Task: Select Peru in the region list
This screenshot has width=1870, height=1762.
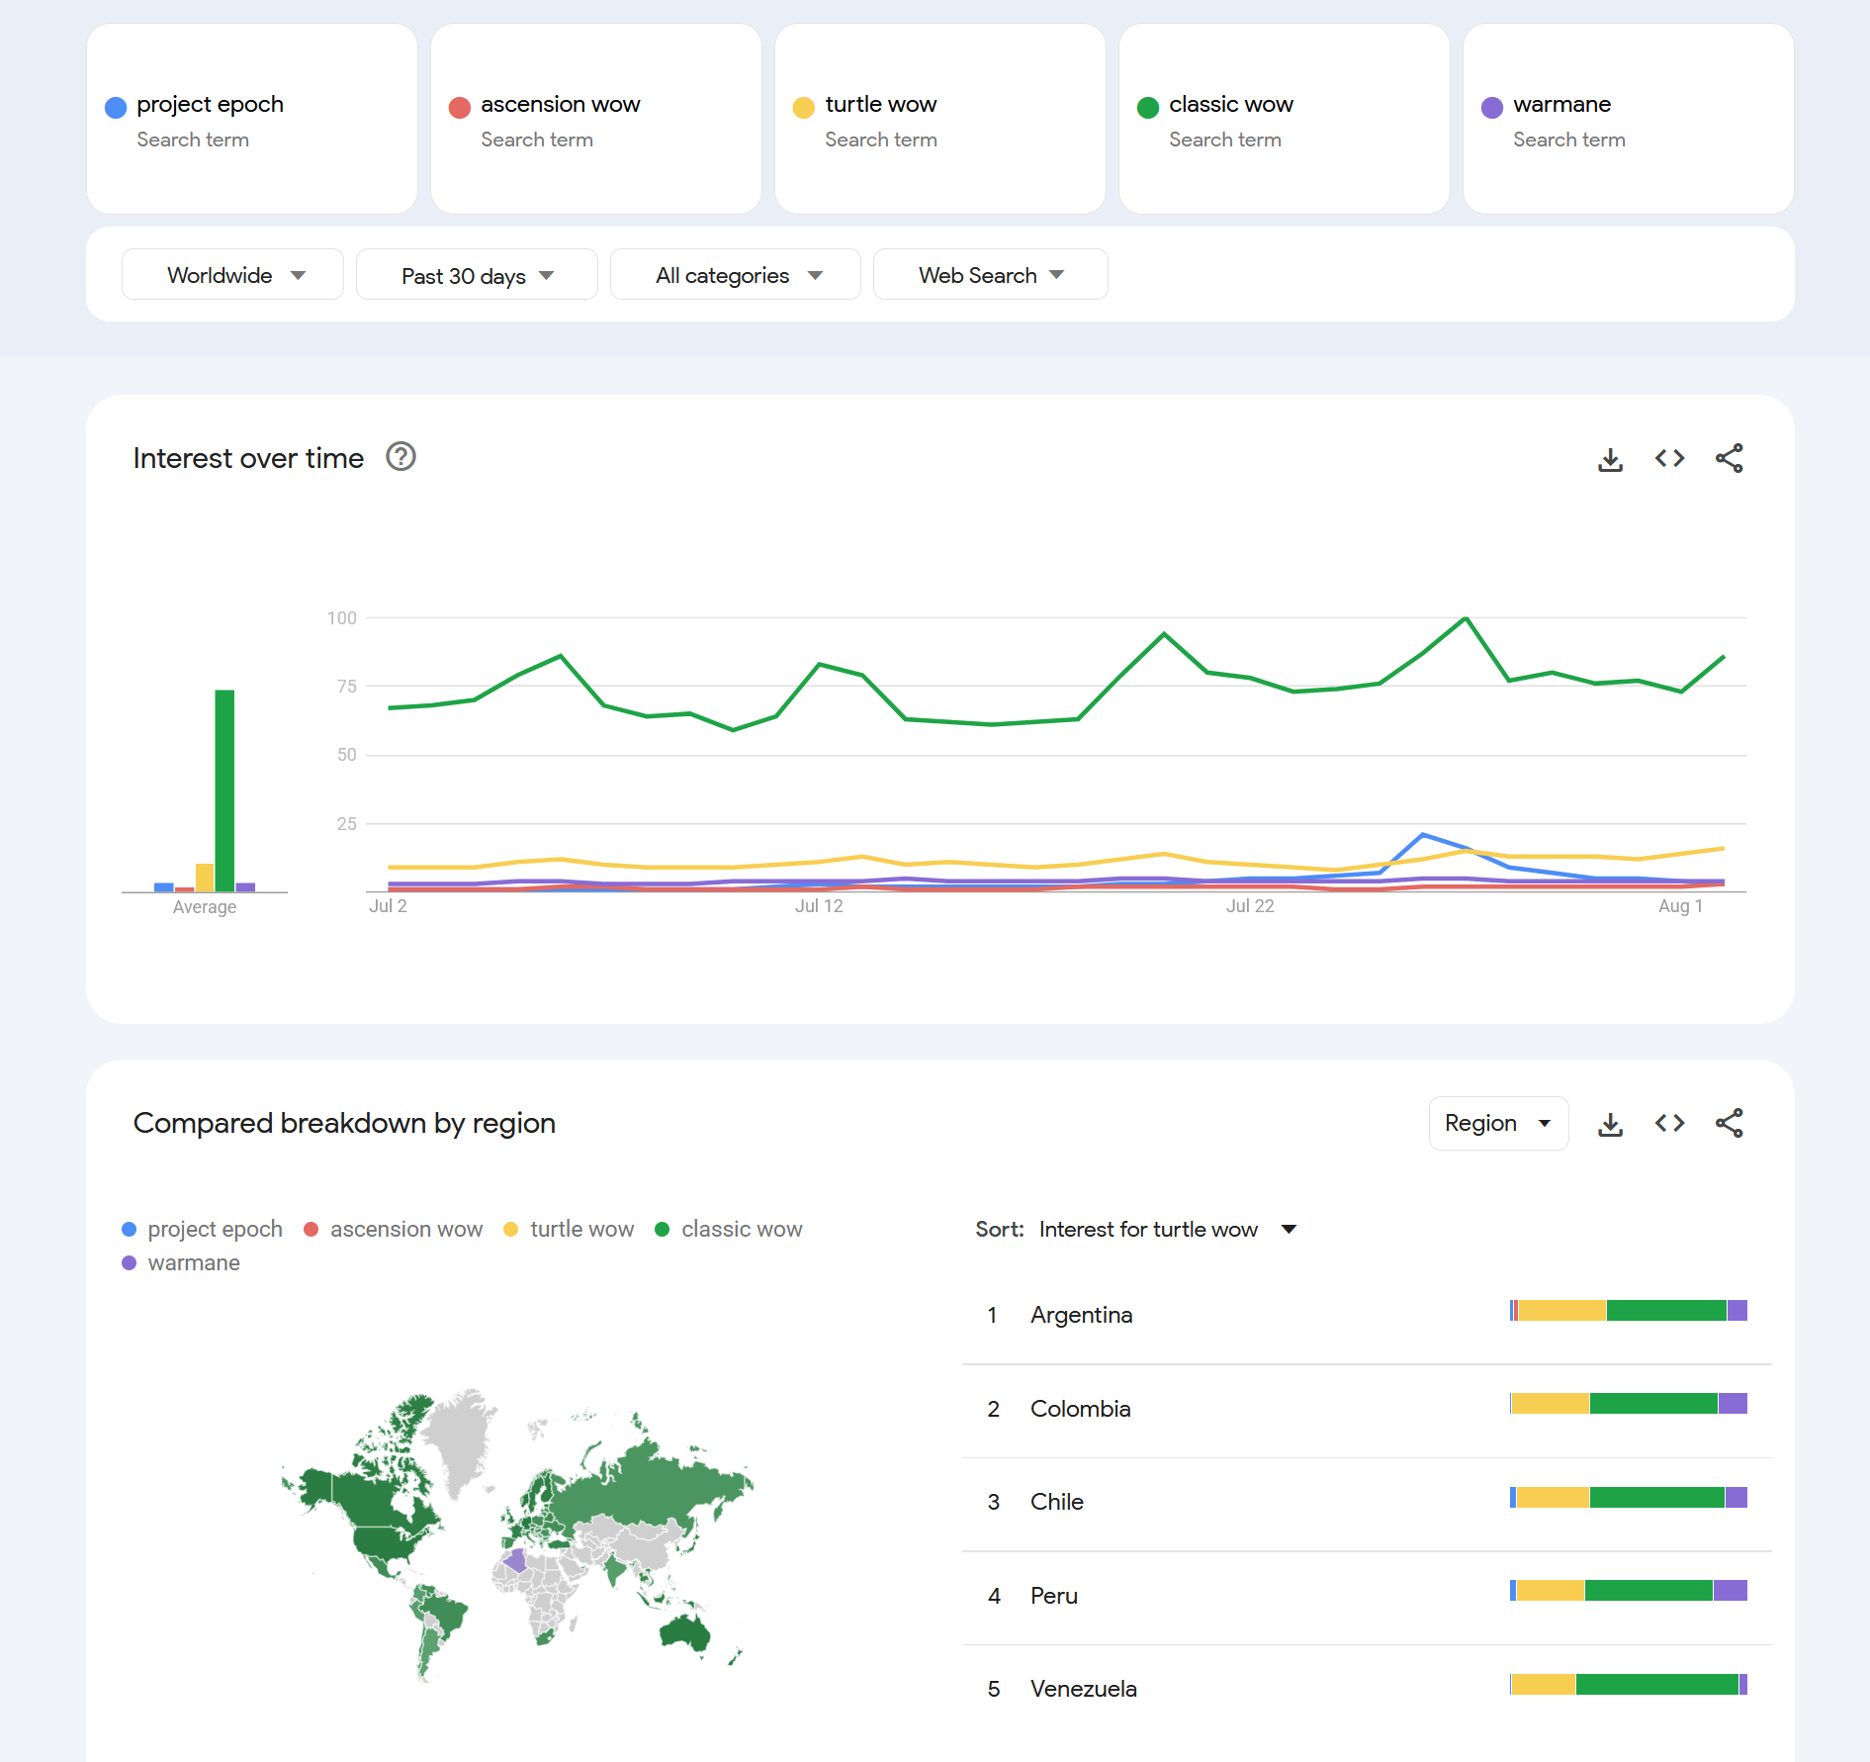Action: (x=1366, y=1596)
